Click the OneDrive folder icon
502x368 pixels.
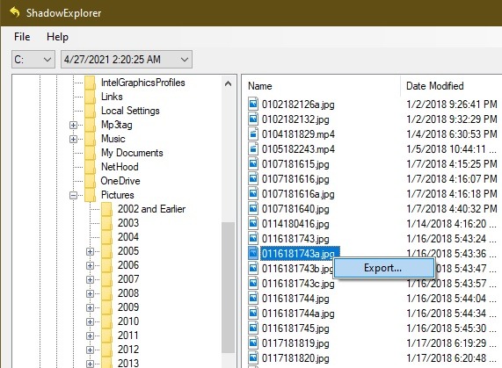click(x=91, y=181)
